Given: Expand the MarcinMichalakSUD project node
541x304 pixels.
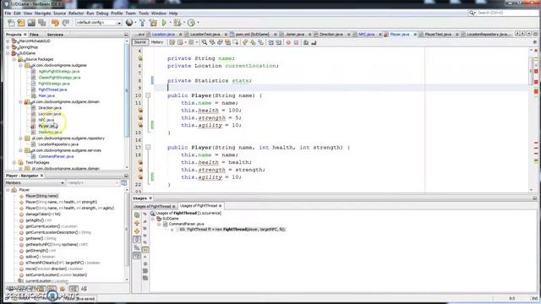Looking at the screenshot, I should (x=8, y=41).
